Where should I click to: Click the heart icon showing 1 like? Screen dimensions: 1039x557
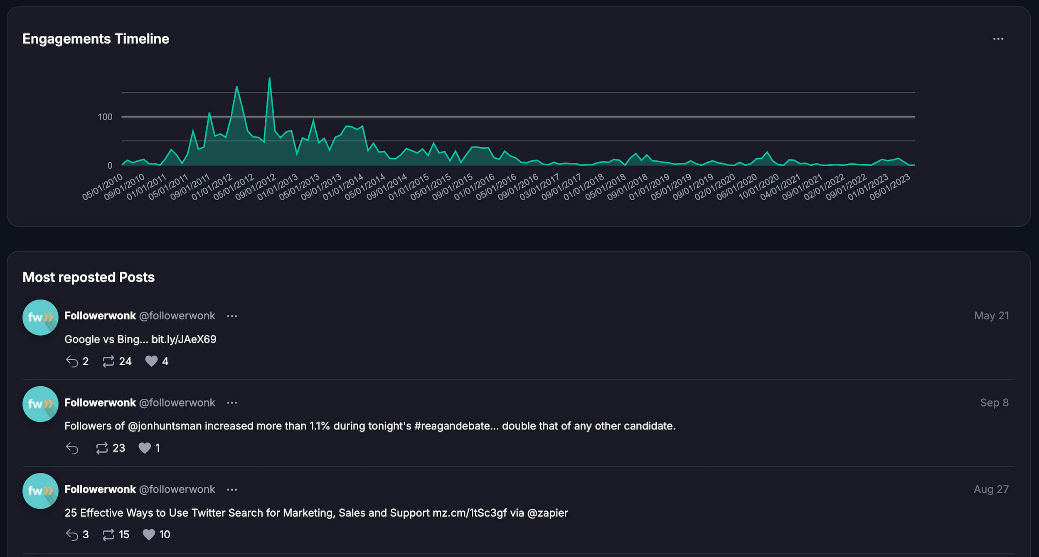[x=145, y=448]
